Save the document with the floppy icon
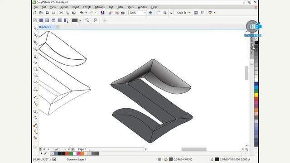 pyautogui.click(x=47, y=13)
